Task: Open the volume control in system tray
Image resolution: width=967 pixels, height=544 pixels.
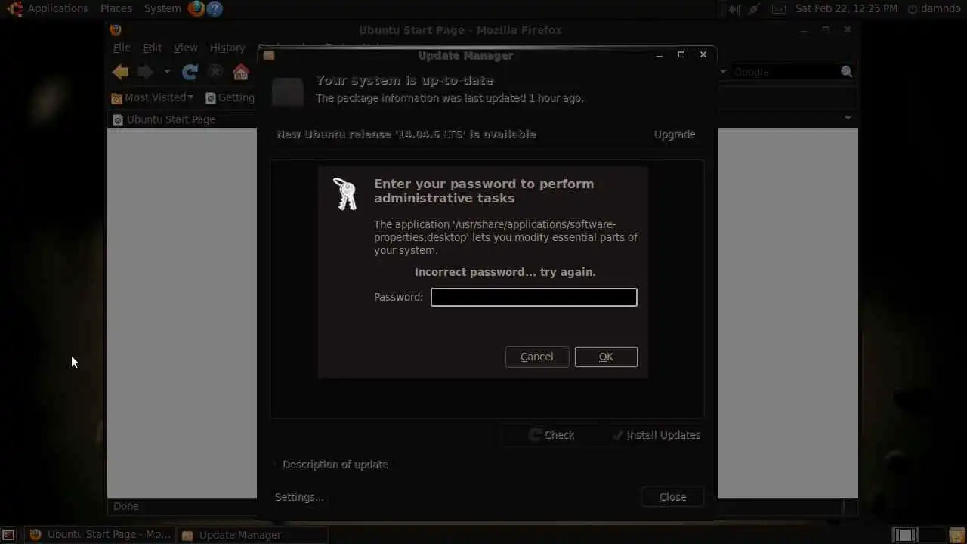Action: pos(734,9)
